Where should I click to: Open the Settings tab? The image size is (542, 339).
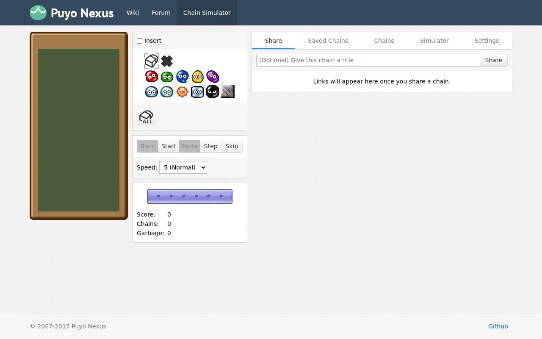click(x=487, y=41)
